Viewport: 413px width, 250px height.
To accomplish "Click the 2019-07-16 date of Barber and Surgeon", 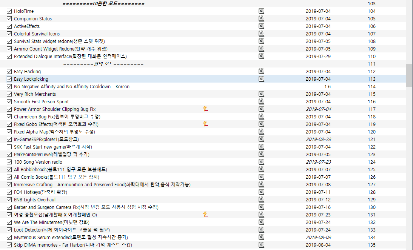I will (x=318, y=207).
